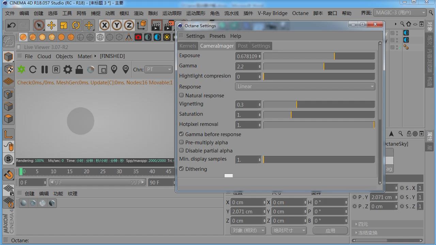Click the yellow sun Octane daylight icon
Image resolution: width=436 pixels, height=245 pixels.
pos(167,37)
